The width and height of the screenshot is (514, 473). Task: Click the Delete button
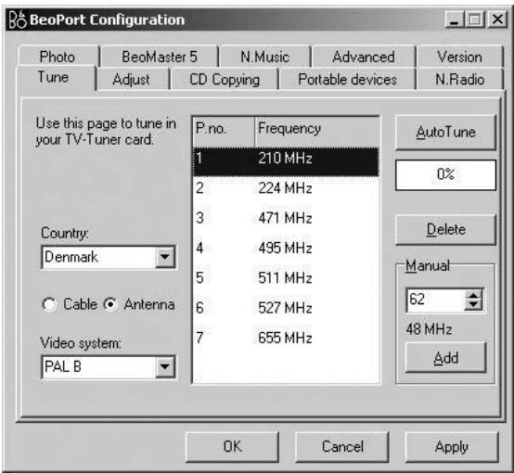[446, 229]
